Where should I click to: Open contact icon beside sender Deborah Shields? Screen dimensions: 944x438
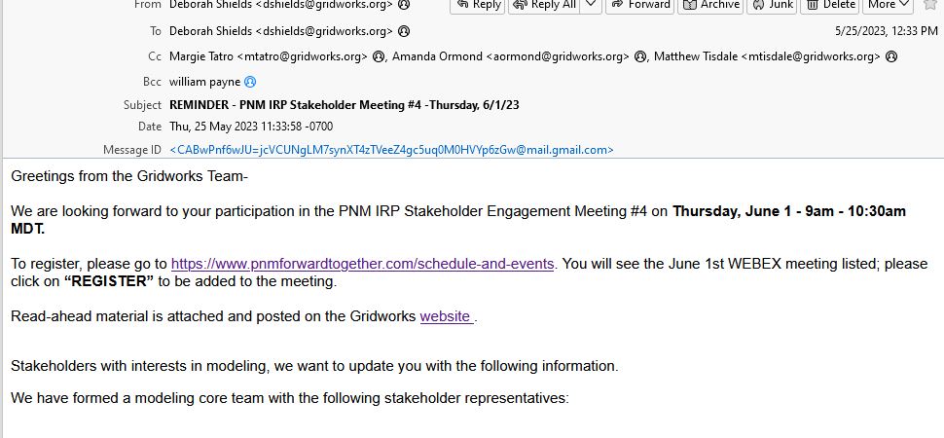[x=404, y=4]
